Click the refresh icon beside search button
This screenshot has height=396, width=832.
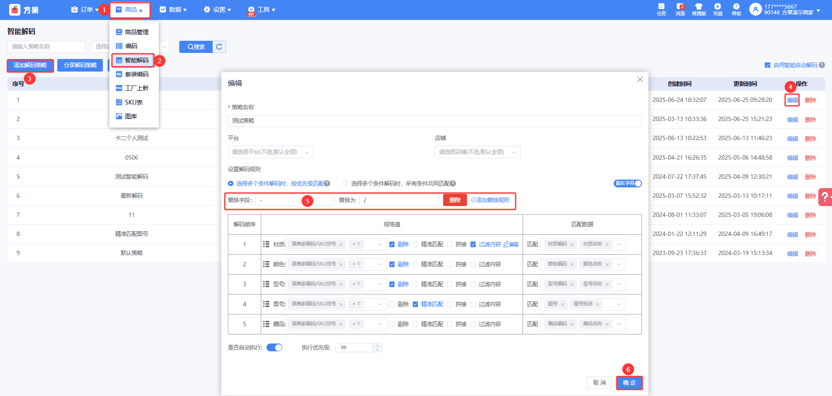[x=219, y=47]
